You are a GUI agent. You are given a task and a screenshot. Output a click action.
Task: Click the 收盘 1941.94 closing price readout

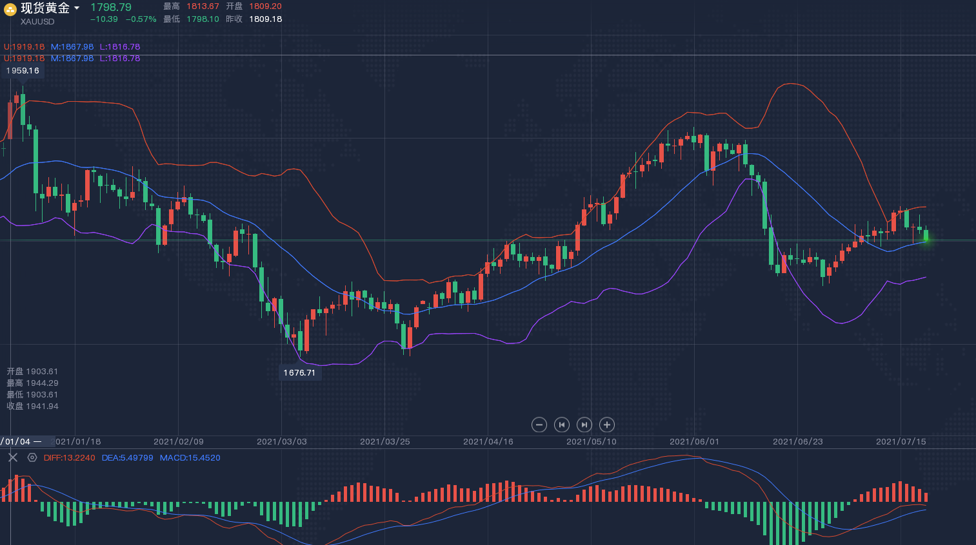[33, 406]
